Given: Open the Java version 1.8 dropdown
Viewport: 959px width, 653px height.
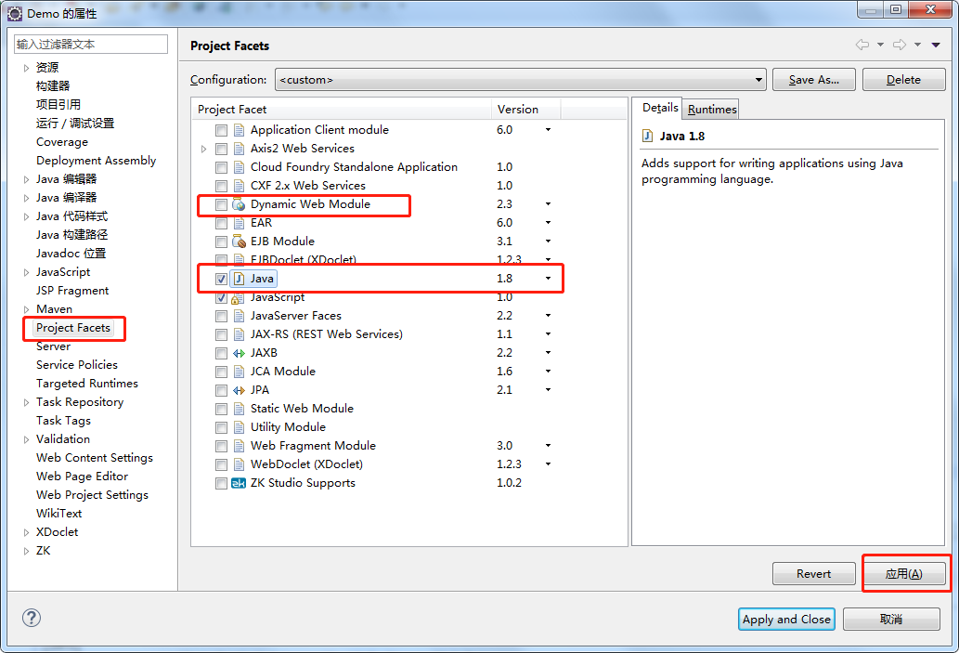Looking at the screenshot, I should [x=548, y=279].
